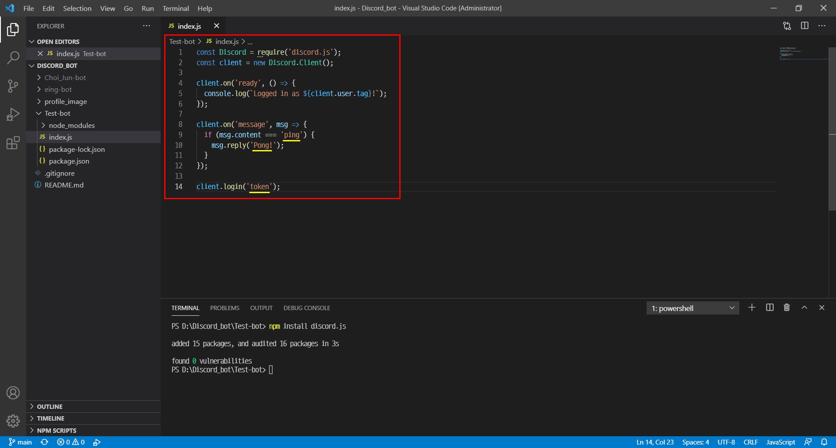Create a new terminal with plus icon
Image resolution: width=836 pixels, height=448 pixels.
coord(752,308)
